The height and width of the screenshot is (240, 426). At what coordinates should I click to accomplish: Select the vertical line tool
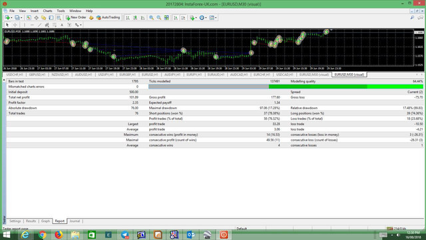[25, 25]
